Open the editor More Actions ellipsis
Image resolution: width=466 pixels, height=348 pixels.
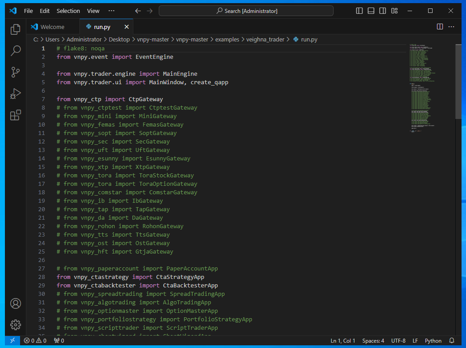tap(451, 27)
